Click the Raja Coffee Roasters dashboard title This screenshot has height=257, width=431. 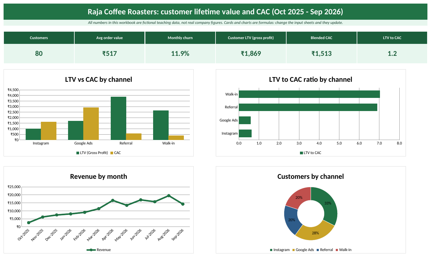pos(215,12)
